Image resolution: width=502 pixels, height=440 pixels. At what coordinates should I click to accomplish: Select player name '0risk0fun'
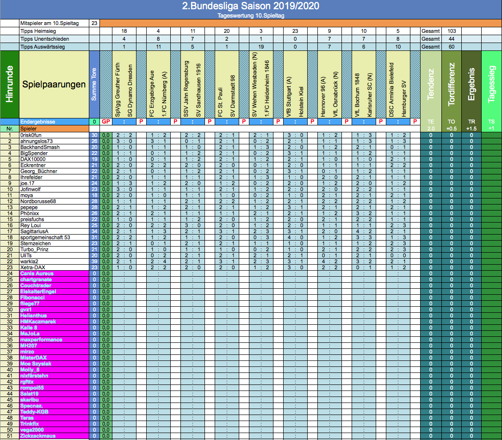tap(31, 135)
